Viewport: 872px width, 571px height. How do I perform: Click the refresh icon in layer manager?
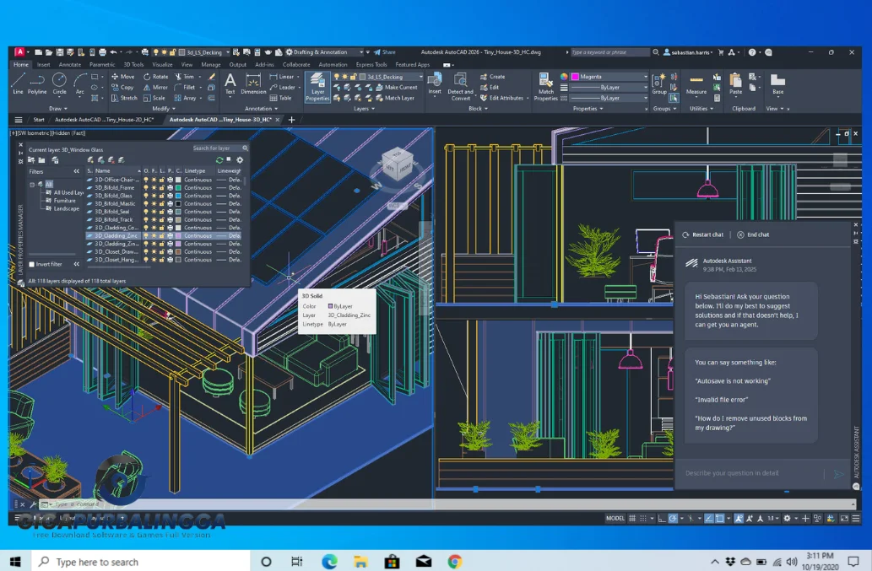click(219, 160)
